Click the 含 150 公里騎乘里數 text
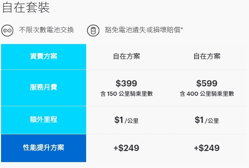Screen dimensions: 249x168 (x=126, y=94)
